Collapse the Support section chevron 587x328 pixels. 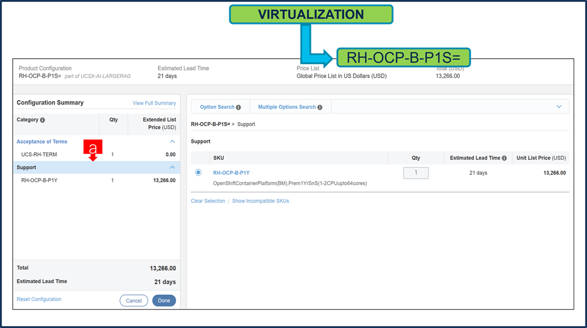pyautogui.click(x=172, y=167)
